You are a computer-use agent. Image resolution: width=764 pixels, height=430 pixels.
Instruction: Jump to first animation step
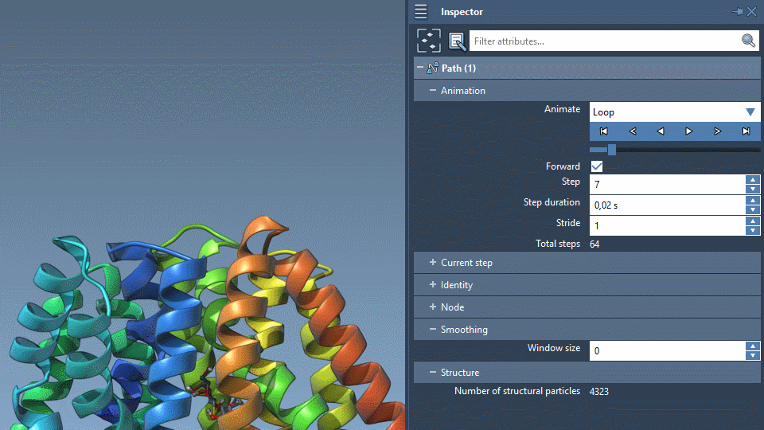(603, 131)
